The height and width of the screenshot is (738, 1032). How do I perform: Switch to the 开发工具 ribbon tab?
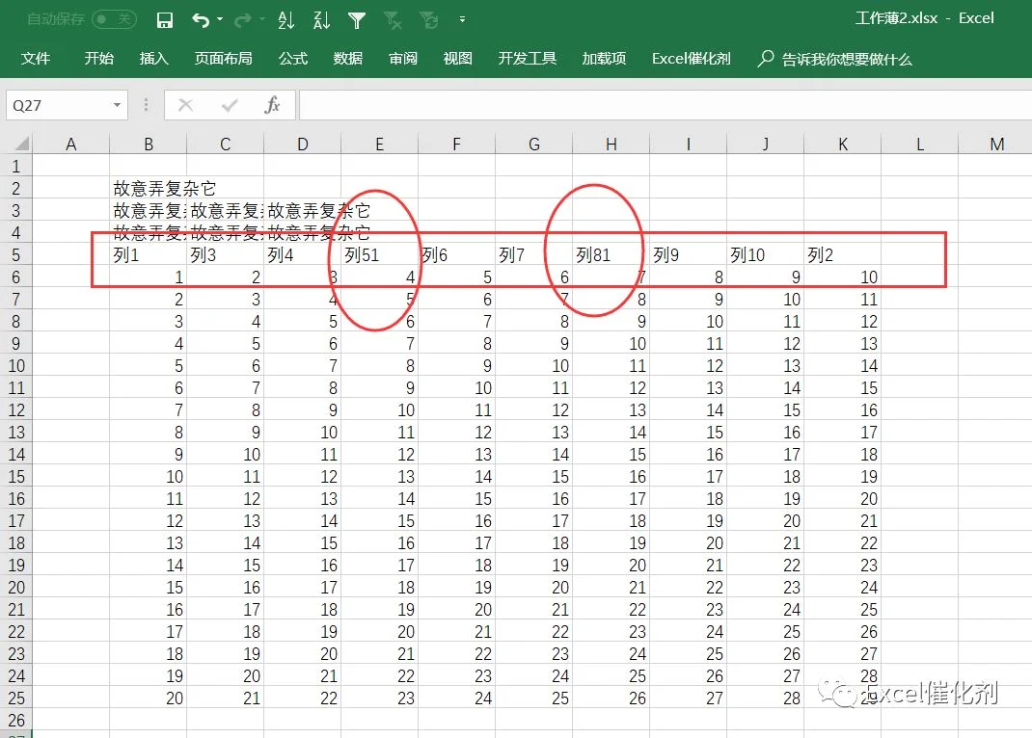[528, 59]
